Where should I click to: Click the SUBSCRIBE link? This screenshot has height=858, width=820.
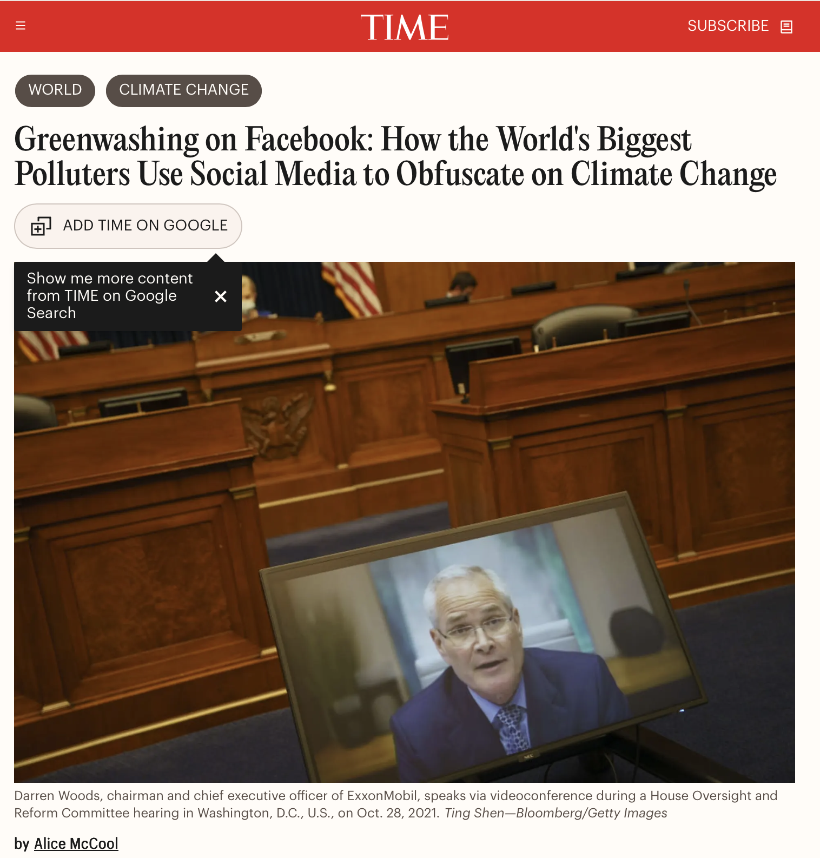[x=728, y=26]
